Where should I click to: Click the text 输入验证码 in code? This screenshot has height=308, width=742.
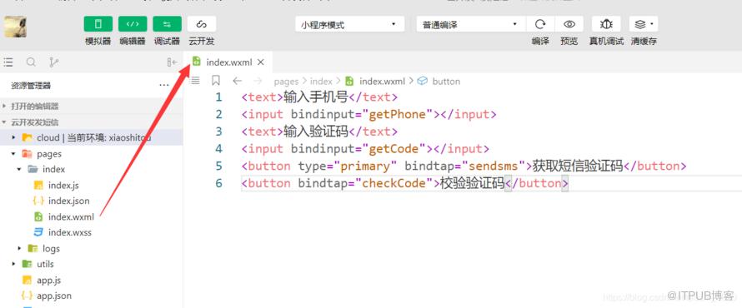point(316,132)
